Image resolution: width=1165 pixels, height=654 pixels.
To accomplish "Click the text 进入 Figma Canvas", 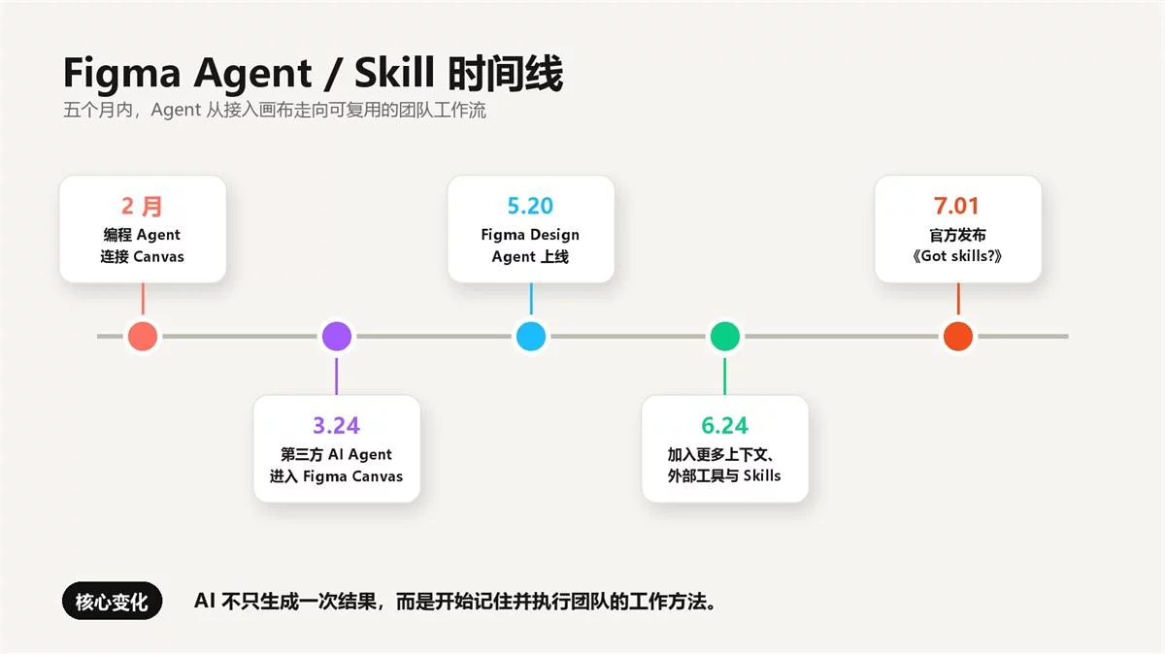I will coord(337,476).
